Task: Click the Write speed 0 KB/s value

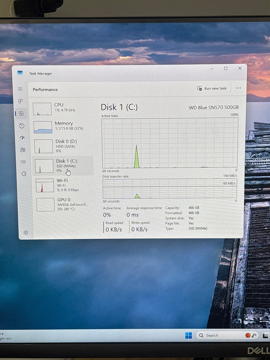Action: (x=139, y=229)
